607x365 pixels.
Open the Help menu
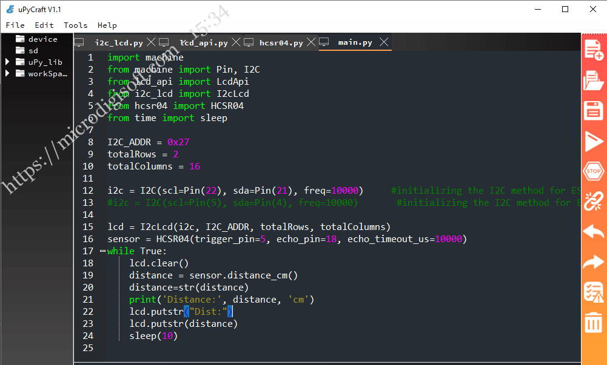point(107,25)
